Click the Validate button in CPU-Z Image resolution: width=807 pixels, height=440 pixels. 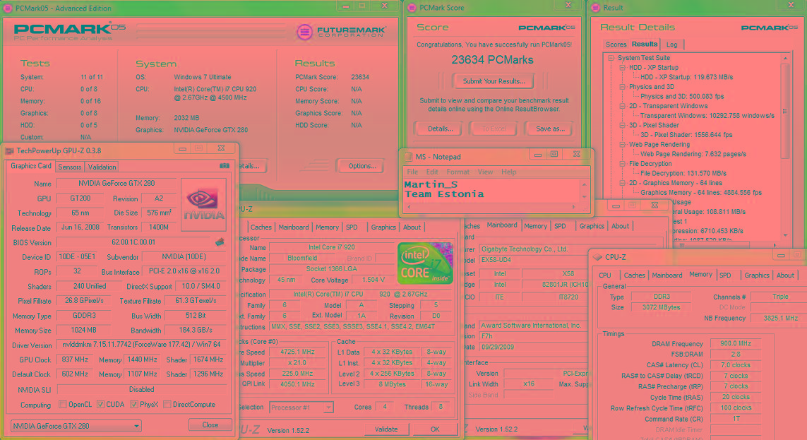(386, 429)
